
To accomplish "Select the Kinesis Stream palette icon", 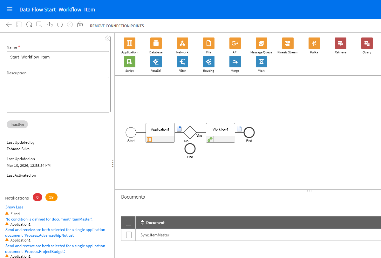I will pos(288,43).
